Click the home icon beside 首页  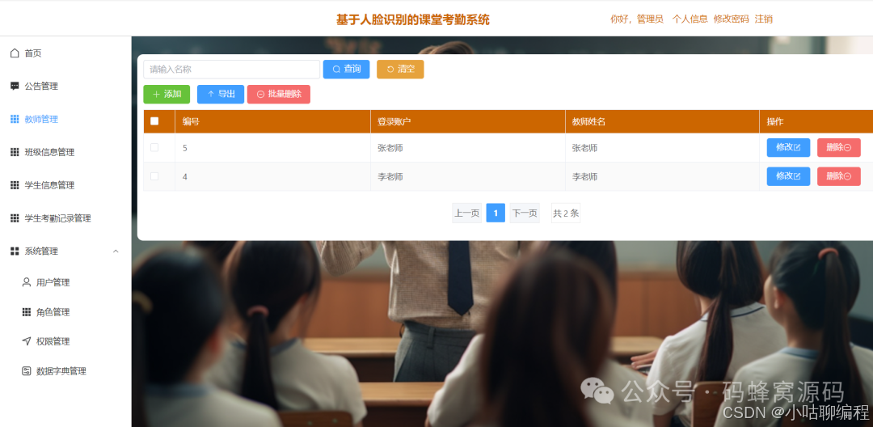[15, 53]
